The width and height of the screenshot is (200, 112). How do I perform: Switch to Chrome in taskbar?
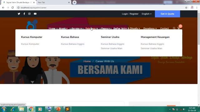tap(31, 109)
